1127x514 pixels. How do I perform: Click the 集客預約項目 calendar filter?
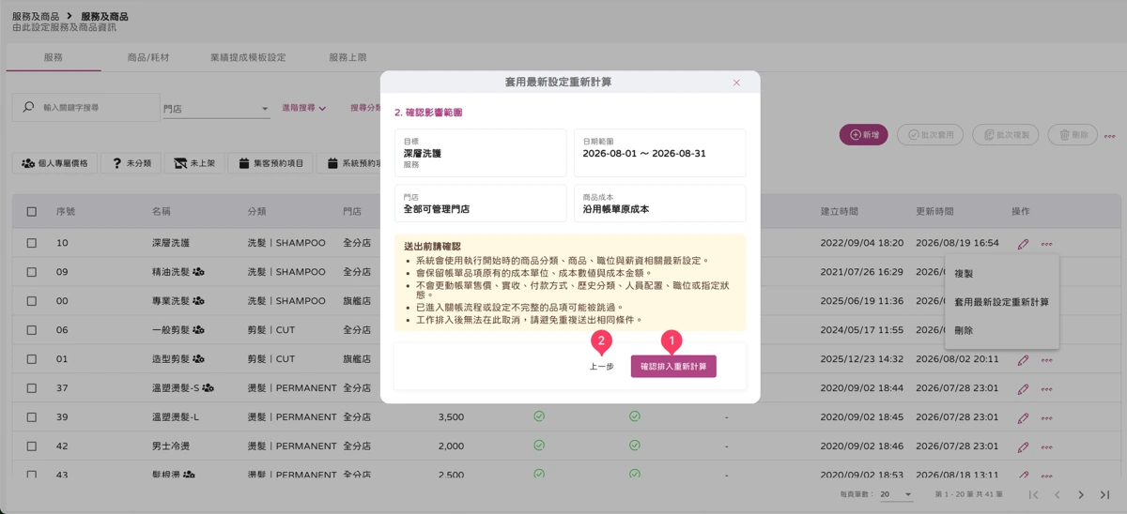[271, 163]
